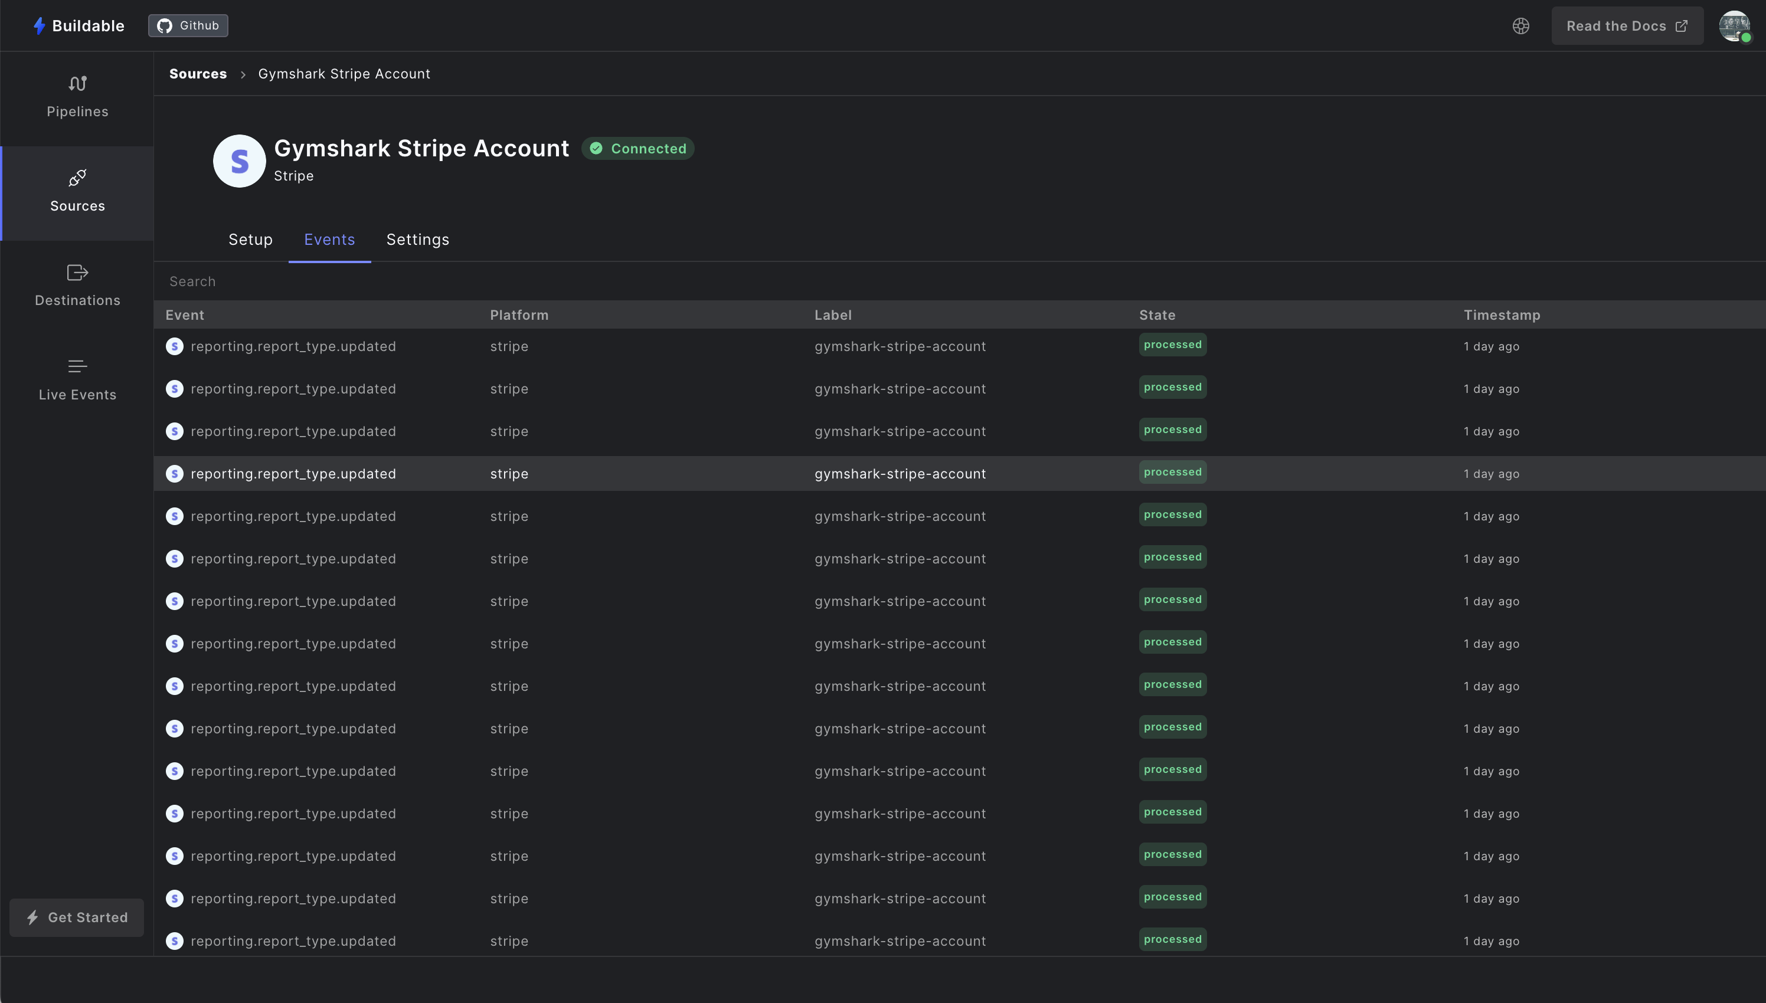
Task: Select Sources in the sidebar
Action: pyautogui.click(x=77, y=193)
